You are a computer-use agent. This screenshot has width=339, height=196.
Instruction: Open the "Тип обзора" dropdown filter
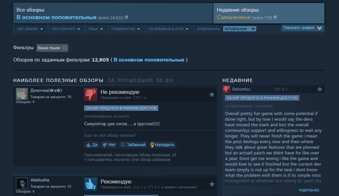click(x=30, y=29)
